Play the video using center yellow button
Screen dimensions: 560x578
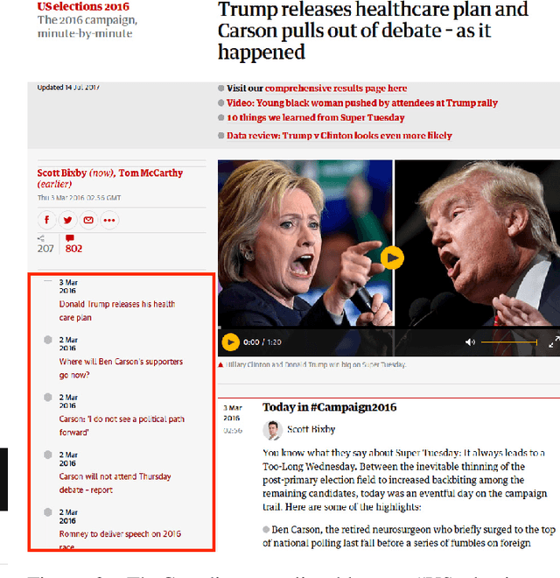392,257
